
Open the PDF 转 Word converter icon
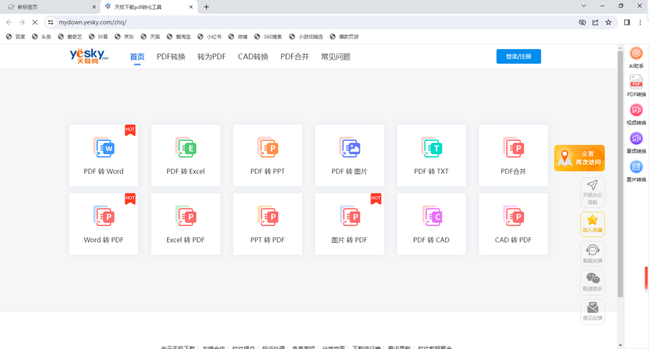click(x=104, y=148)
